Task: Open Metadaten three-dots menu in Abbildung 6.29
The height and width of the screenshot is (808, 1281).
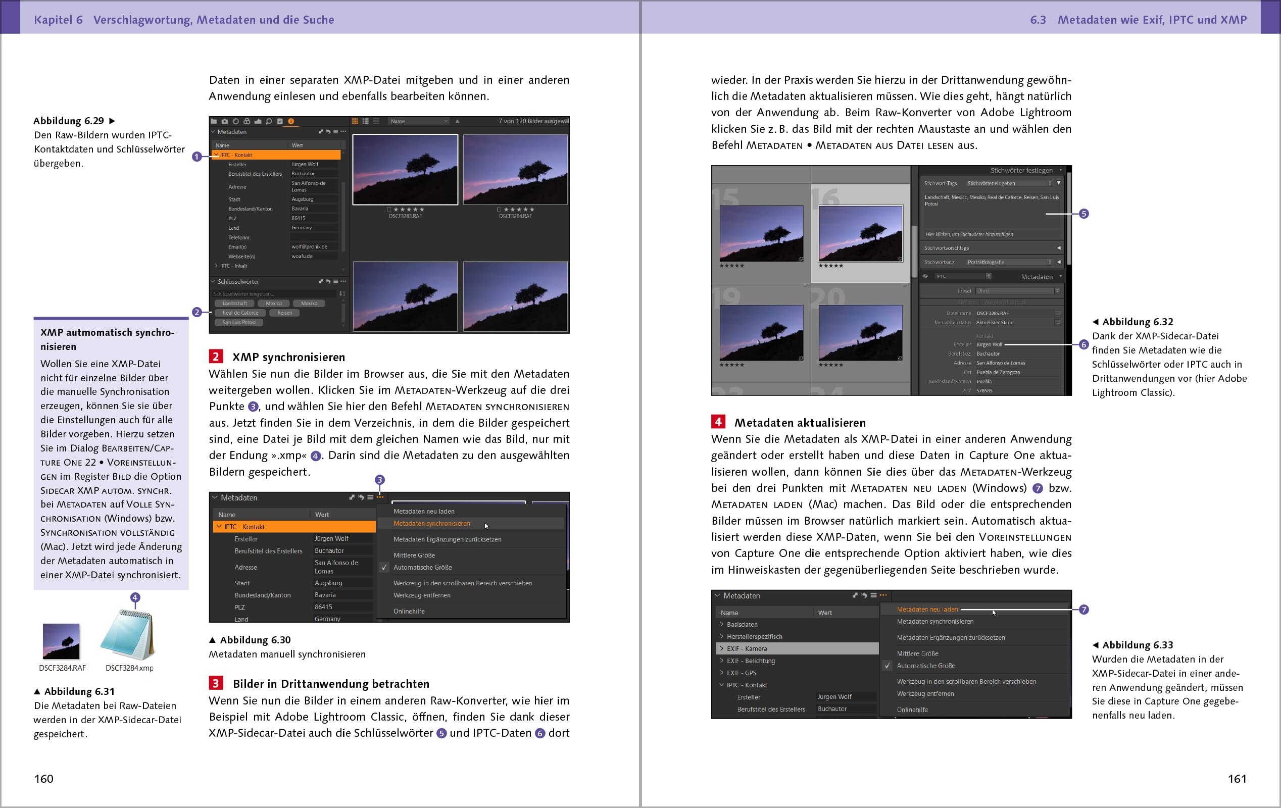Action: [x=343, y=131]
